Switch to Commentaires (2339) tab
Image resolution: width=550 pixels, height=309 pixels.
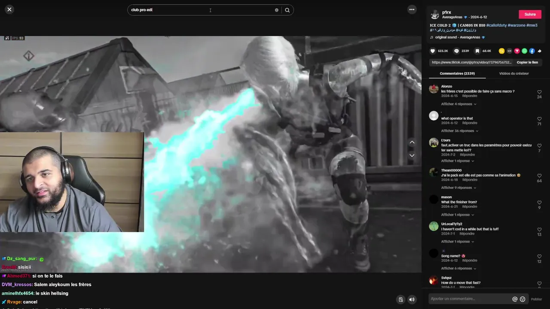click(457, 73)
